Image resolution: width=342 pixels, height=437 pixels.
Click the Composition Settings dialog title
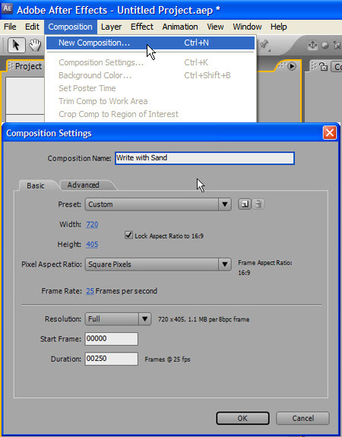click(49, 133)
